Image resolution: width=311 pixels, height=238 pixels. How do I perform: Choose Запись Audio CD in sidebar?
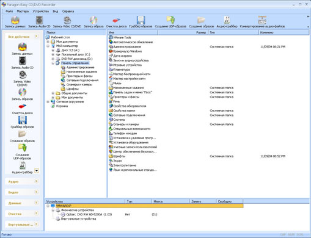(22, 63)
